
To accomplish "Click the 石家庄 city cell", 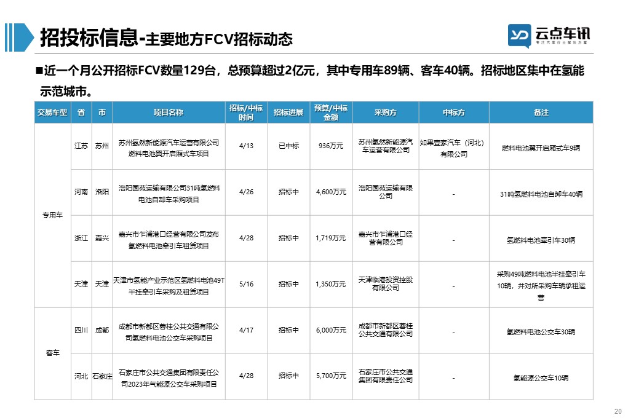I will [x=102, y=376].
